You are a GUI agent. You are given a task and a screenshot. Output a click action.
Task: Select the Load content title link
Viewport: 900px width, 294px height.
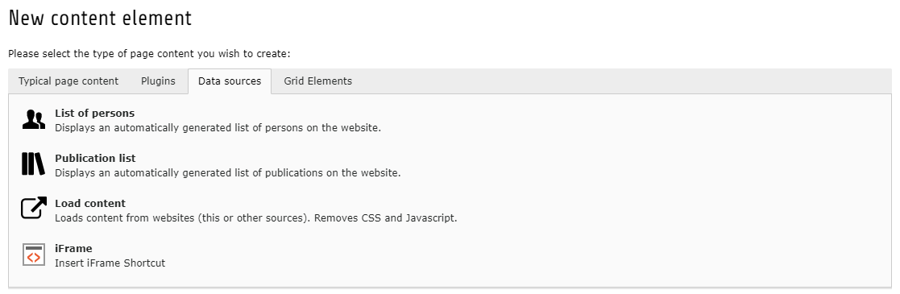pyautogui.click(x=90, y=203)
